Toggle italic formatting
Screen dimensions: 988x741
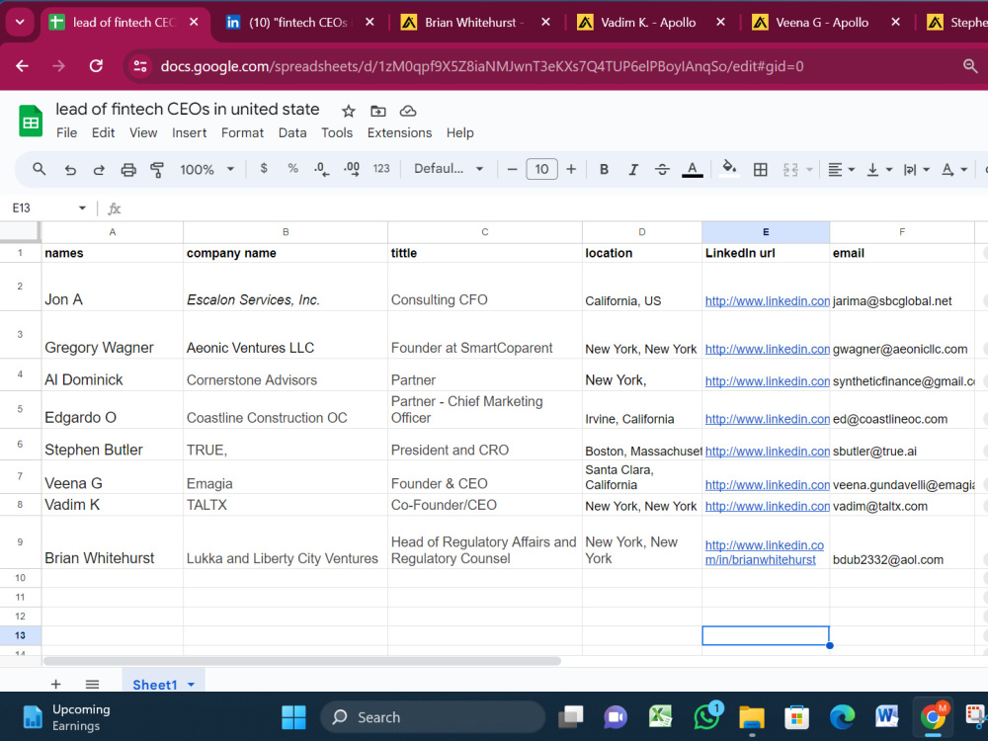633,169
